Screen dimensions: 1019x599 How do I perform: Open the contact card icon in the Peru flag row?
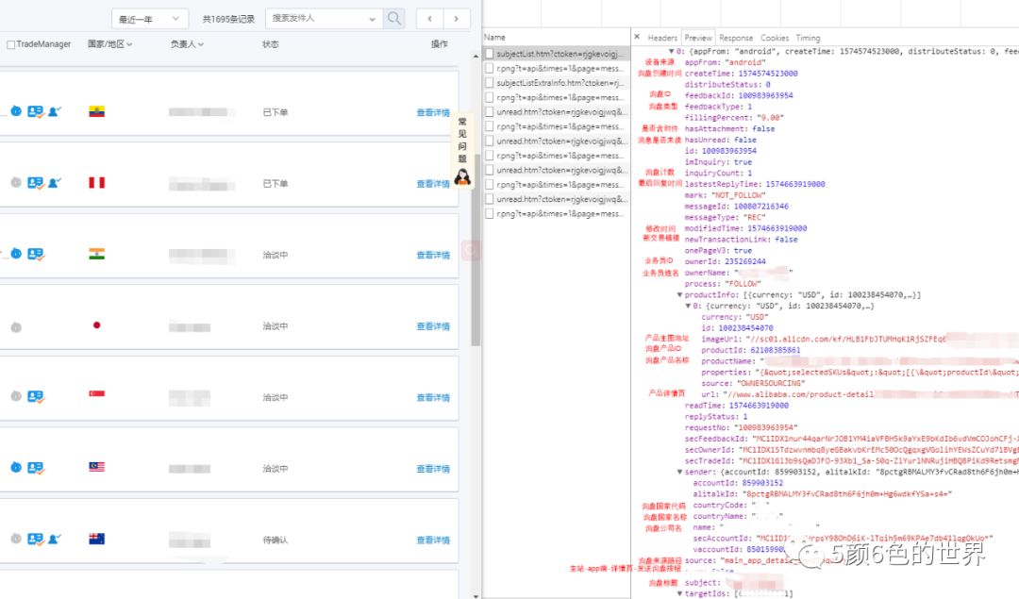click(x=36, y=183)
